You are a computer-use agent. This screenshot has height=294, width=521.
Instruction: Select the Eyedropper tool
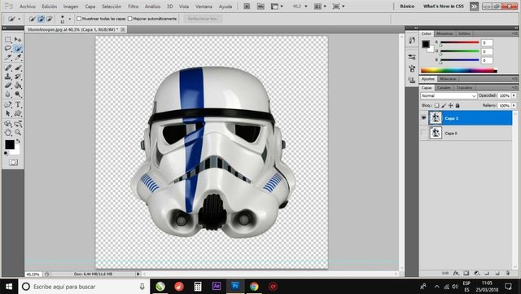pyautogui.click(x=18, y=58)
